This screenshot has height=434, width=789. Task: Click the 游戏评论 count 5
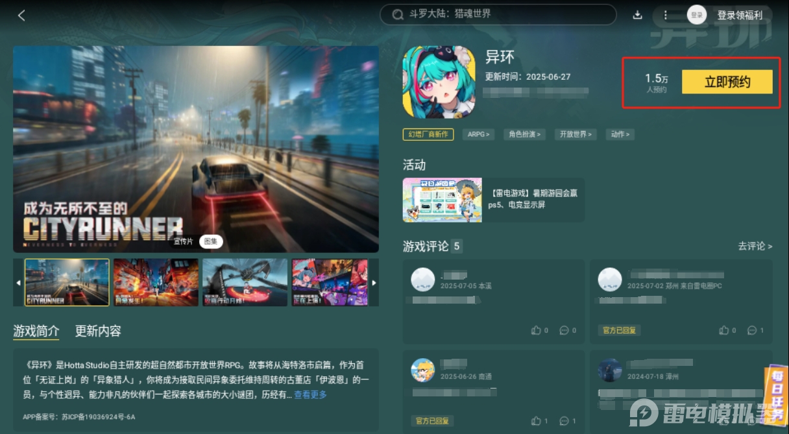[x=457, y=247]
